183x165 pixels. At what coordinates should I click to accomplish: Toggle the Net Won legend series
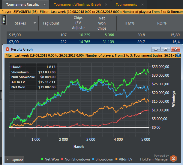point(50,159)
